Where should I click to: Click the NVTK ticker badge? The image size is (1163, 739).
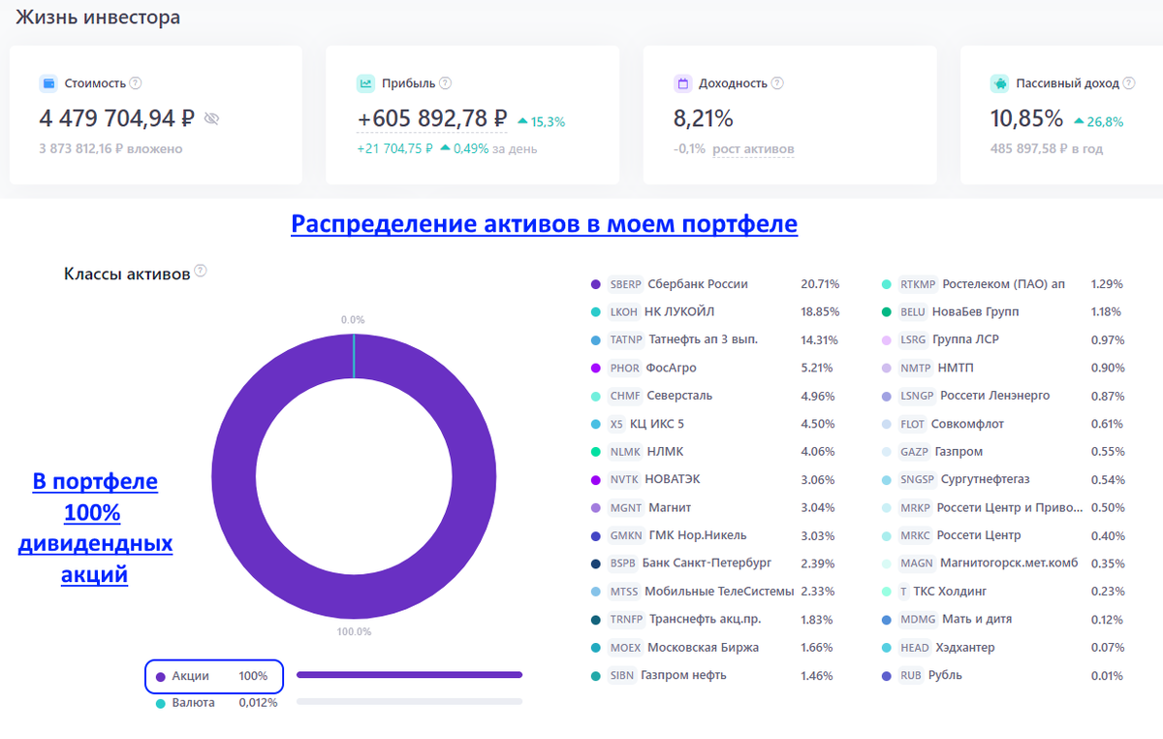pos(625,480)
